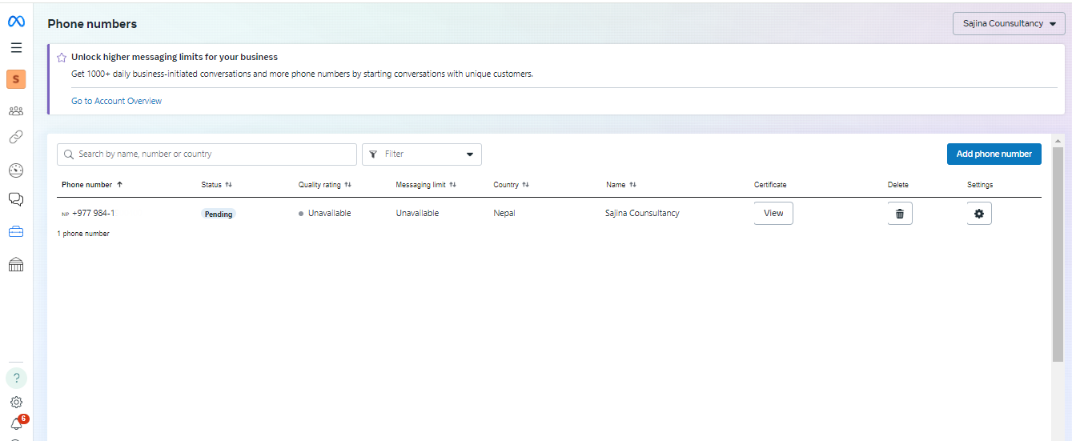The width and height of the screenshot is (1072, 441).
Task: Click the Meta logo icon
Action: pos(16,22)
